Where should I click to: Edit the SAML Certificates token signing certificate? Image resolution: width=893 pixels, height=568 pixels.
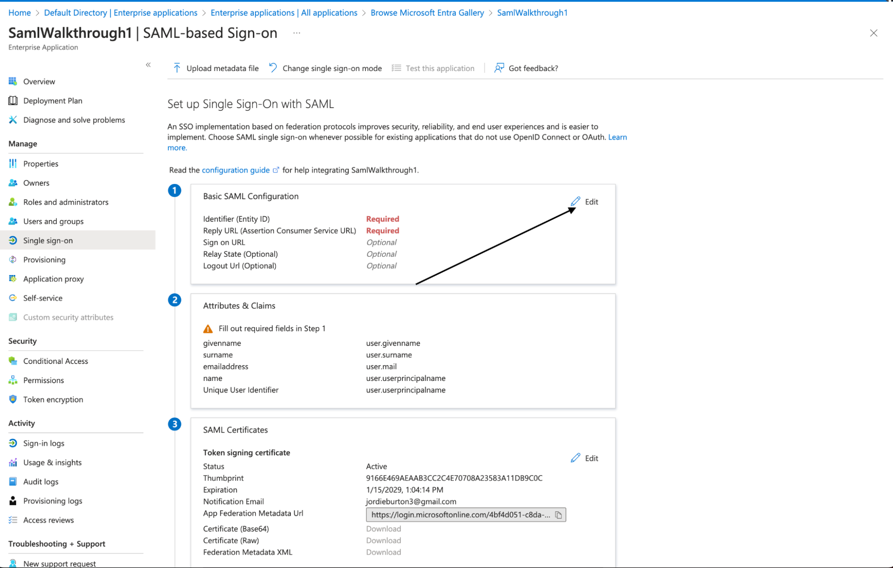click(584, 458)
